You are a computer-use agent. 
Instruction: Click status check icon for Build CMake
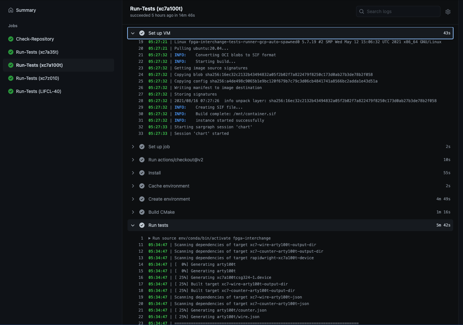pyautogui.click(x=142, y=212)
